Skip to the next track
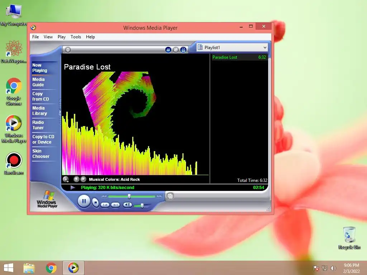 click(115, 205)
